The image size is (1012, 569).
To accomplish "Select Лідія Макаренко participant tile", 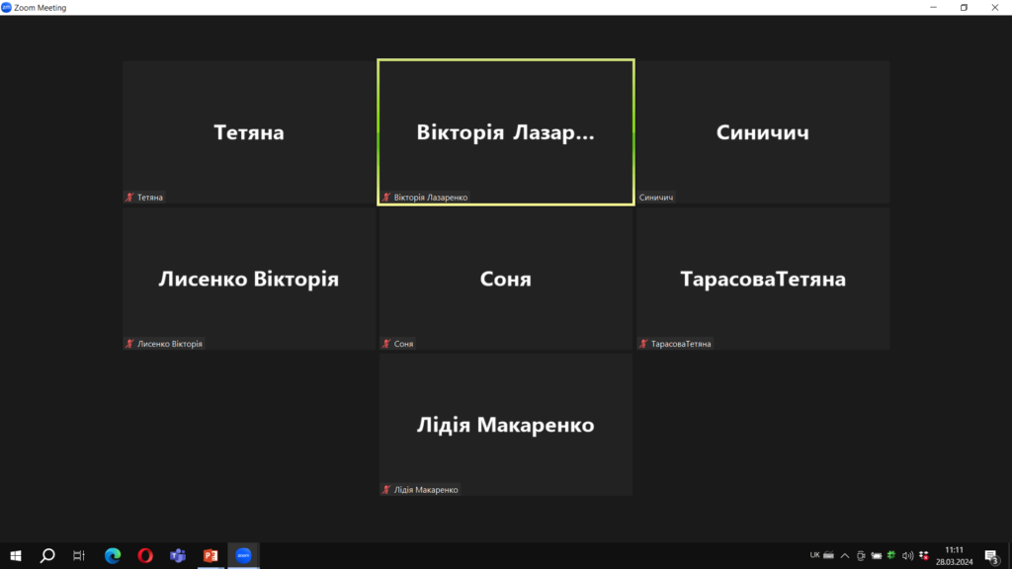I will click(506, 425).
